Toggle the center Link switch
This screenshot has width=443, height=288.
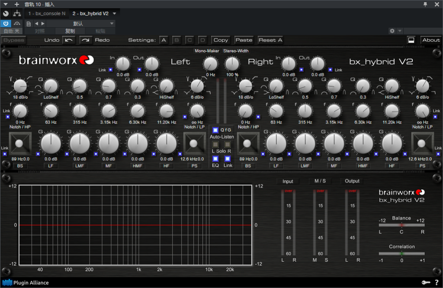[228, 159]
